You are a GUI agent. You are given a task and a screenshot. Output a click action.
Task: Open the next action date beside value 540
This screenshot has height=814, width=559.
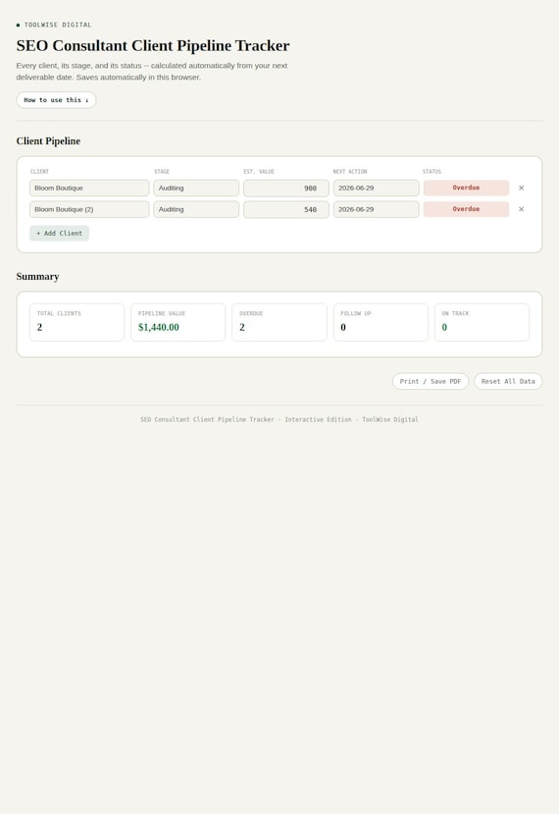(376, 209)
